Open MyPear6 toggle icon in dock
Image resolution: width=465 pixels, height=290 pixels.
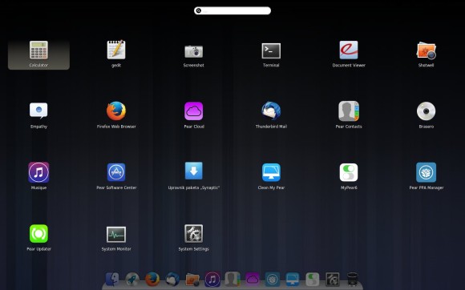coord(313,280)
